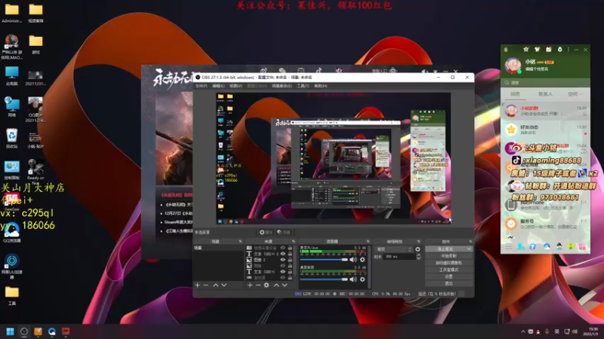This screenshot has height=339, width=604.
Task: Select the 场景 item in Scenes list
Action: [218, 248]
